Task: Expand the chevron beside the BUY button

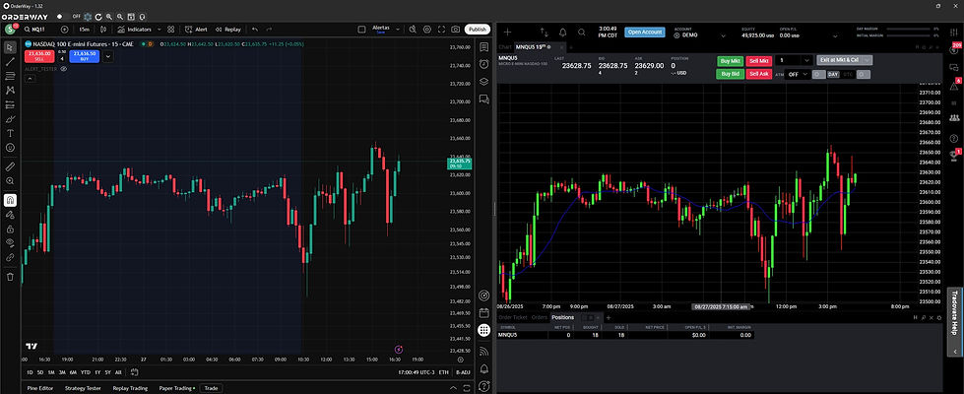Action: click(107, 56)
